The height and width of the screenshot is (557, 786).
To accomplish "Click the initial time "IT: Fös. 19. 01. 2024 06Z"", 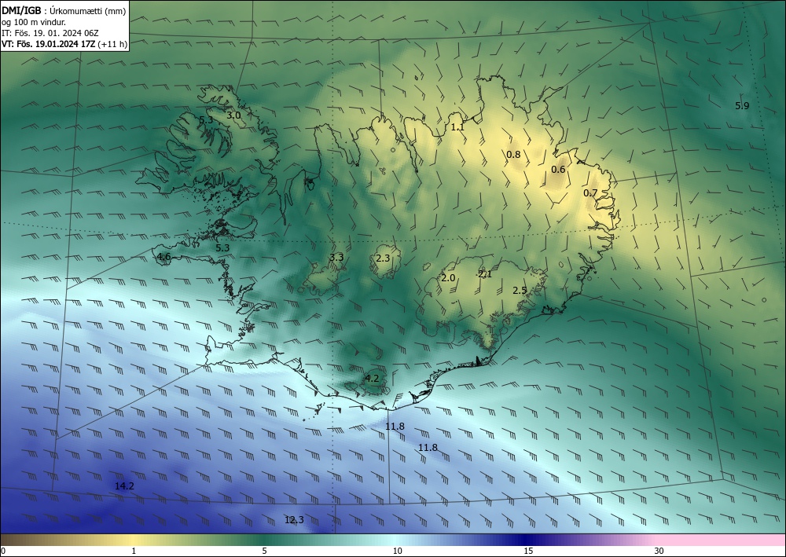I will pos(50,33).
